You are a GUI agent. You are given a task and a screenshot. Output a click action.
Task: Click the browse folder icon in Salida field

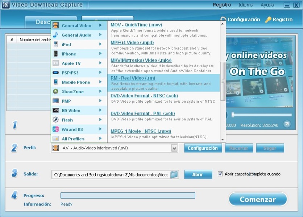tap(174, 175)
